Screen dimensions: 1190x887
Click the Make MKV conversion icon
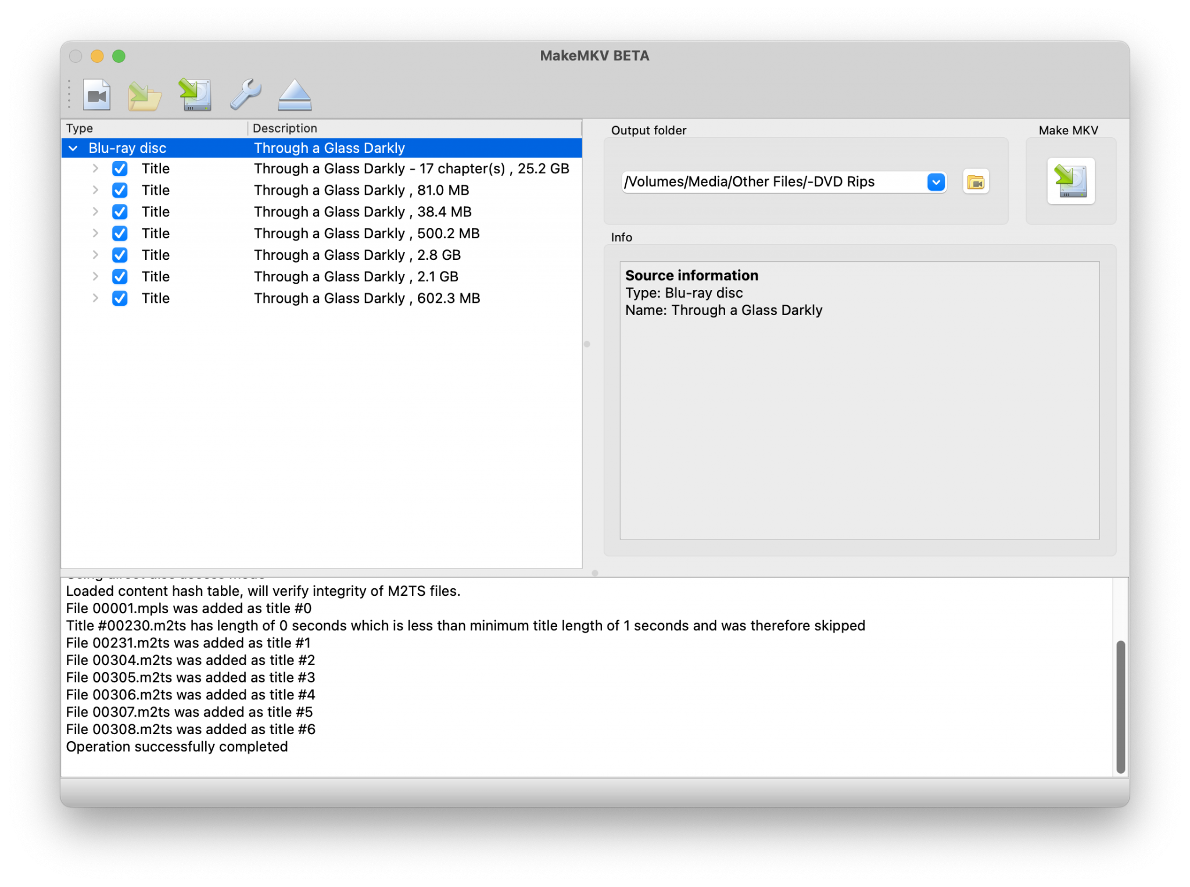point(1070,181)
